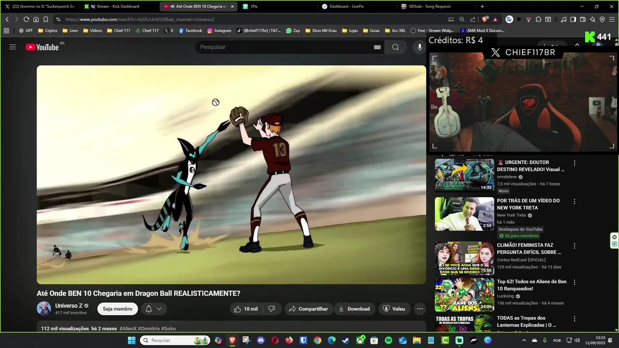Open the Brave Rewards triangle icon
Screen dimensions: 619x348
pyautogui.click(x=495, y=19)
